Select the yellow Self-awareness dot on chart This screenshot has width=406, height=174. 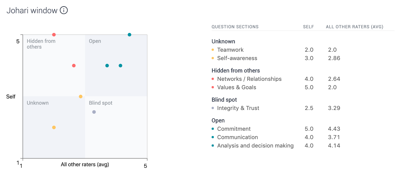tap(81, 96)
